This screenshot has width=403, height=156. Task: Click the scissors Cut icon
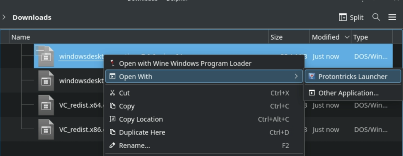tap(112, 93)
